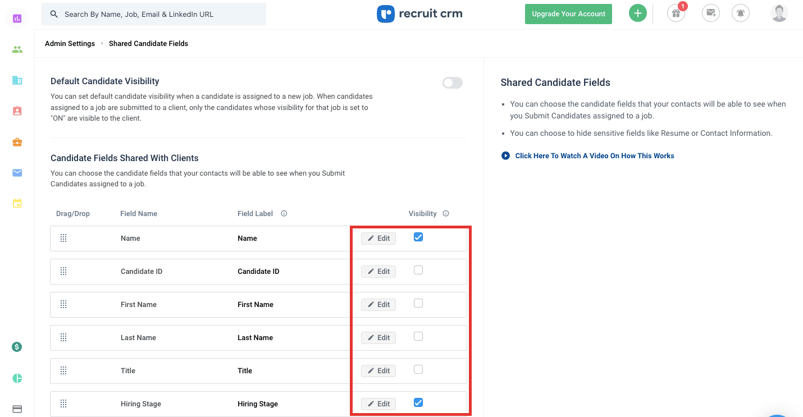Select the Companies icon in sidebar

(x=17, y=80)
